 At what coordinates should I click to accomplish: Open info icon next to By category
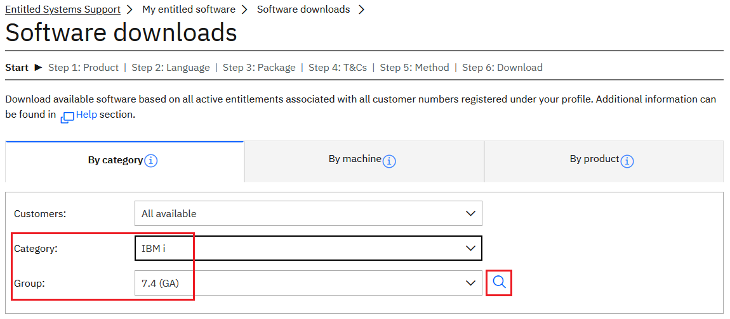151,161
